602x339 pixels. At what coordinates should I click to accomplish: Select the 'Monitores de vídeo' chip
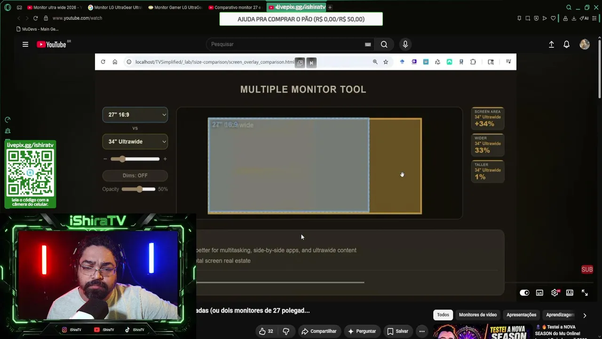(478, 315)
